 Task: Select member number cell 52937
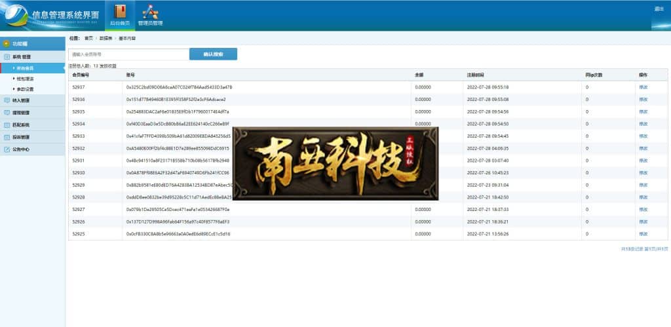79,87
